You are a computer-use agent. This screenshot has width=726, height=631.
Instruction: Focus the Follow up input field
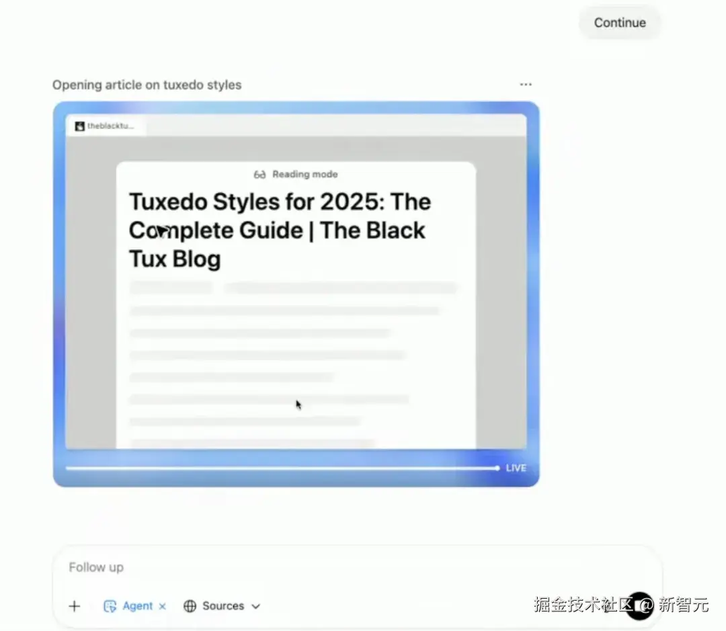356,567
